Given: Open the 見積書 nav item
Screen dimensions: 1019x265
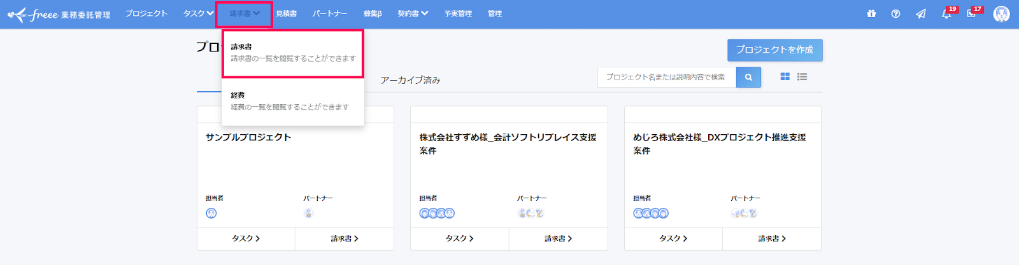Looking at the screenshot, I should (286, 13).
